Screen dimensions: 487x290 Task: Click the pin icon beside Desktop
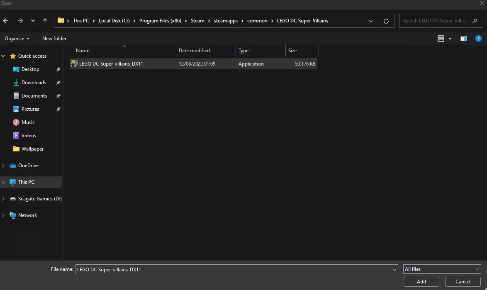point(58,69)
